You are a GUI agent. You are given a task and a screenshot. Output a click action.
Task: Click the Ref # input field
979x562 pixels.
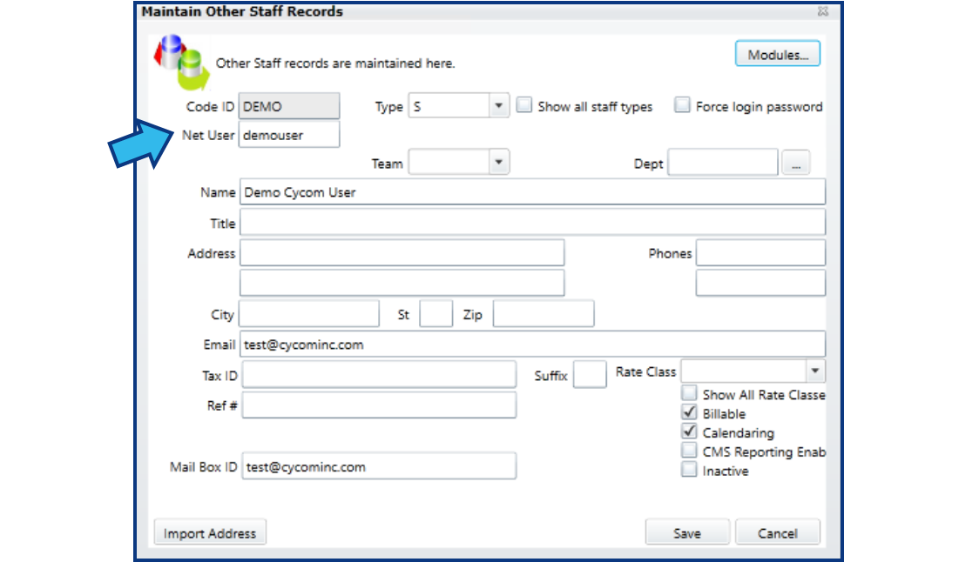[x=379, y=405]
